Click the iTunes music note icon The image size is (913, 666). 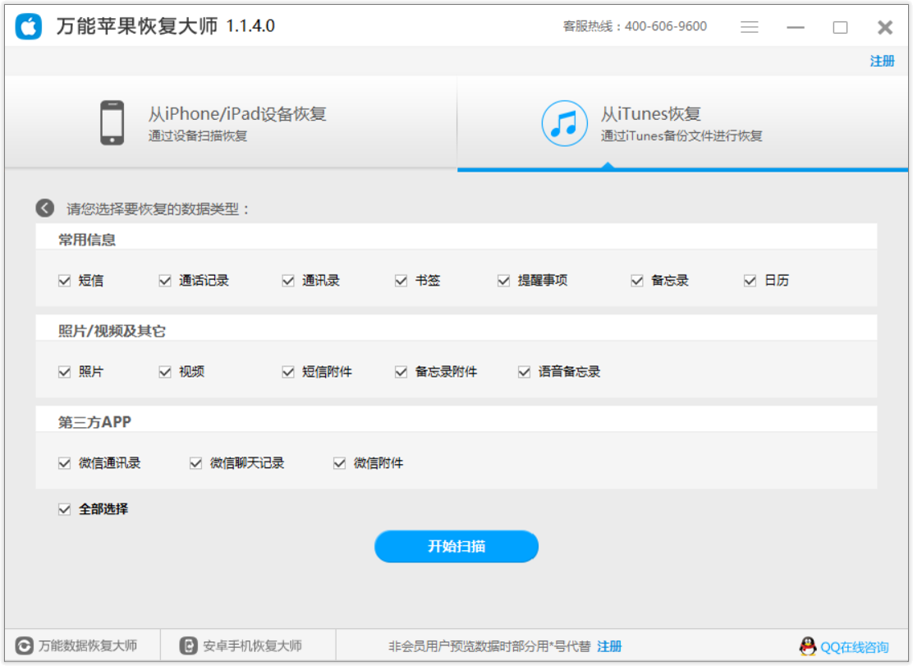564,123
